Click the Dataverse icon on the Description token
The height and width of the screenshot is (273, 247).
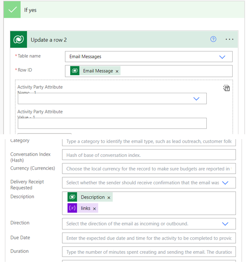pyautogui.click(x=72, y=197)
